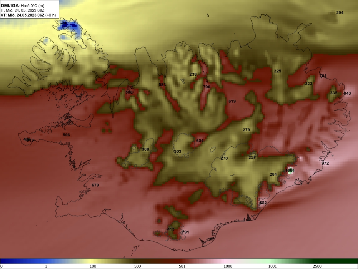Screen dimensions: 358x269
Task: Click the 700 height label
Action: 207,87
